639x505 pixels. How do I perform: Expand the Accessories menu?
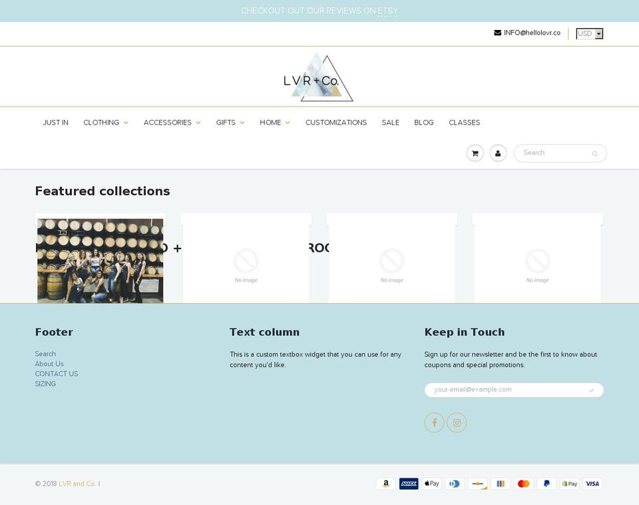172,123
